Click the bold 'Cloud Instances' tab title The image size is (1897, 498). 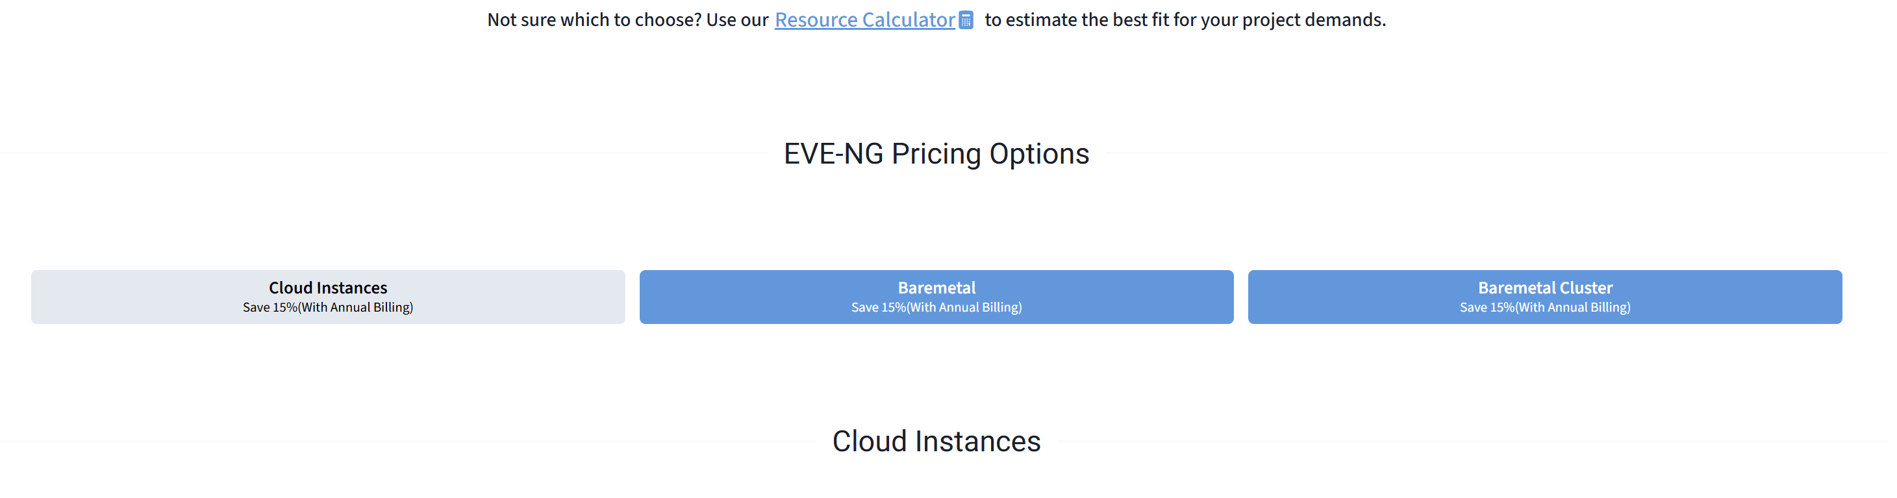[x=328, y=287]
